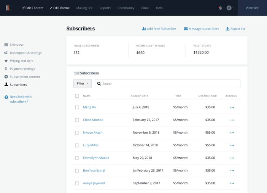This screenshot has height=193, width=267.
Task: Click the Lifetime Paid column header
Action: click(207, 96)
